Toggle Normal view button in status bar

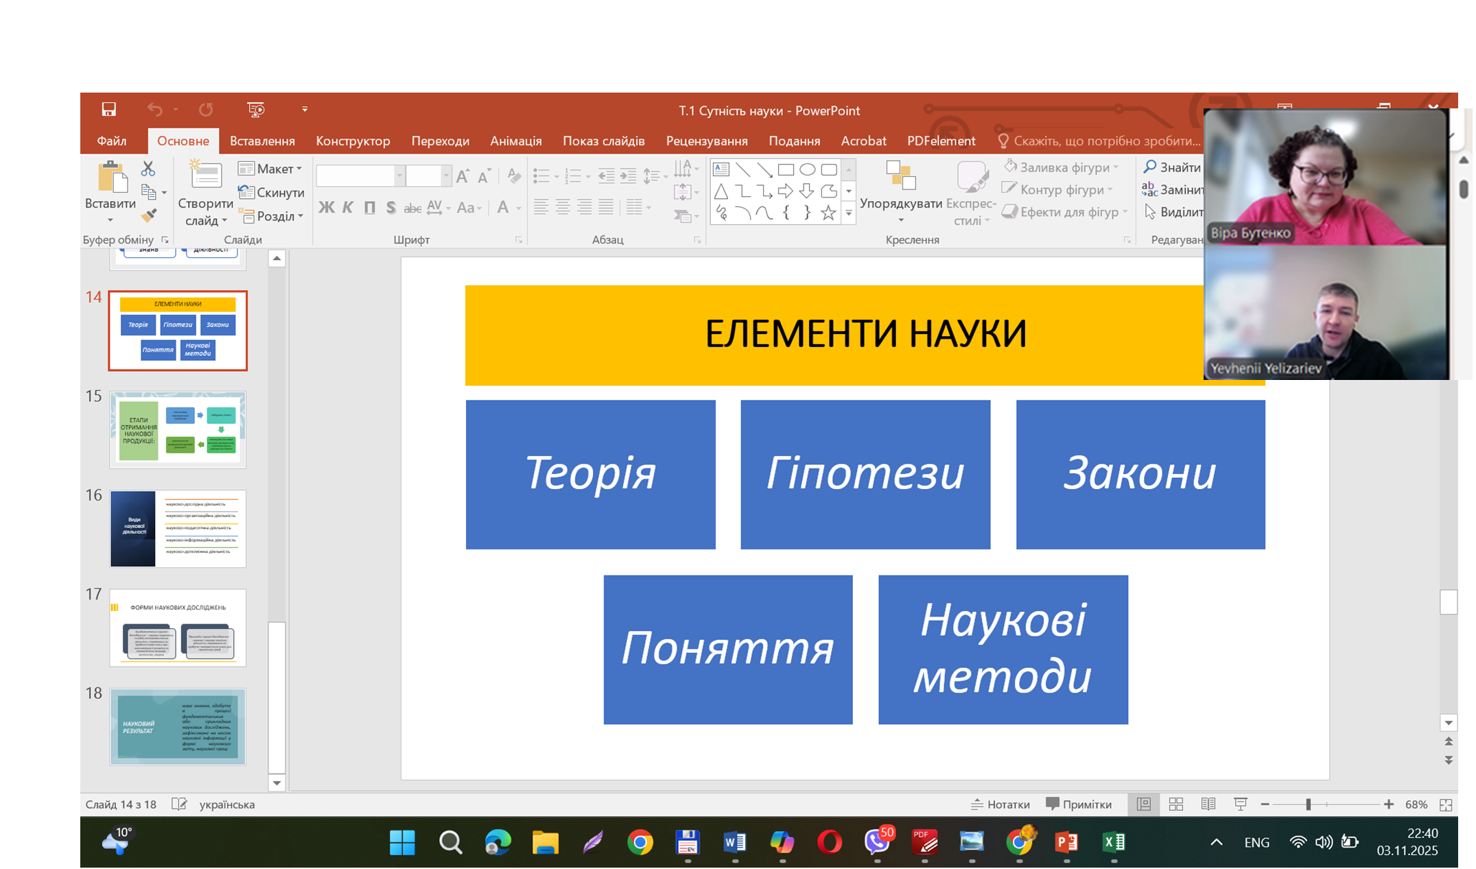click(x=1143, y=805)
